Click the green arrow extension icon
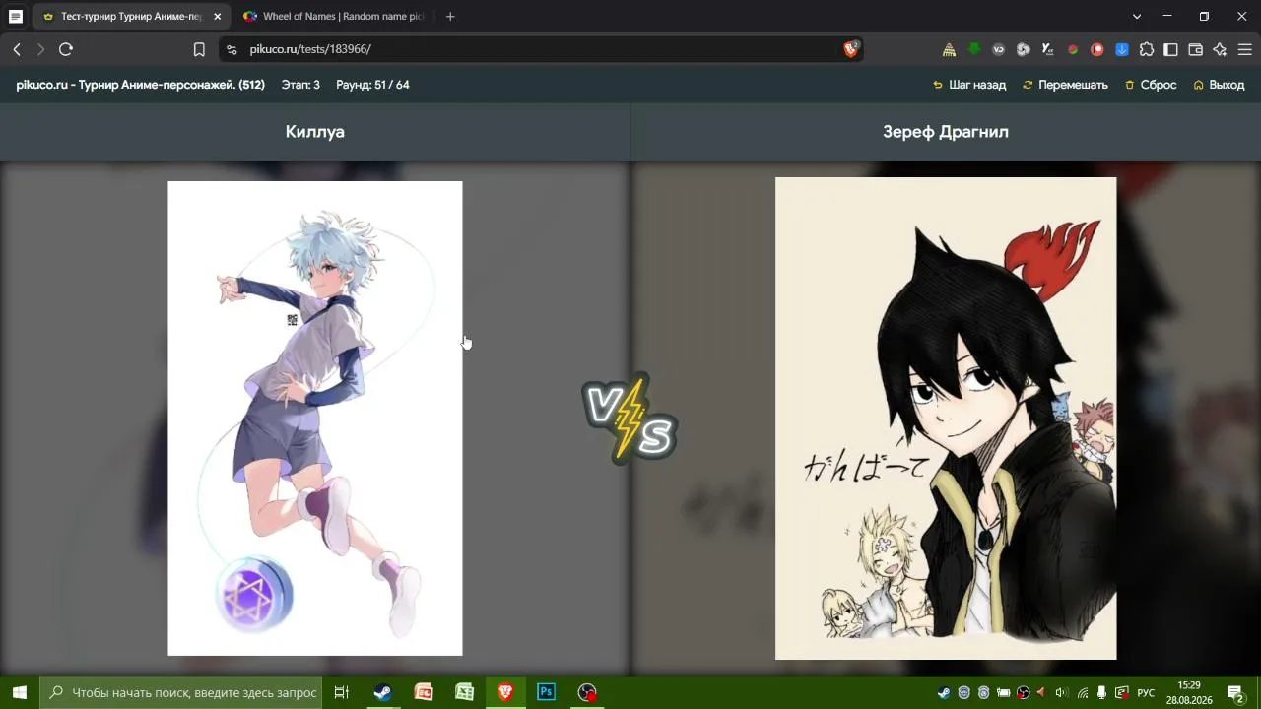This screenshot has width=1261, height=709. pos(973,49)
